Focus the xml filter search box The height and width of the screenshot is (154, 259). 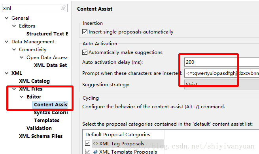pos(31,8)
